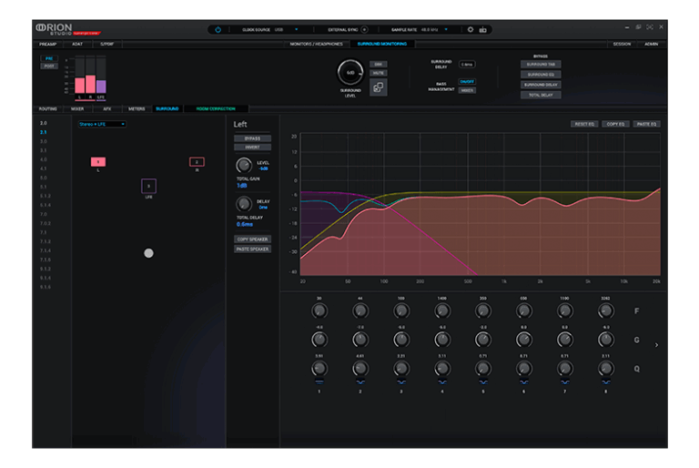Select the 2.0 speaker format
699x468 pixels.
pyautogui.click(x=44, y=123)
